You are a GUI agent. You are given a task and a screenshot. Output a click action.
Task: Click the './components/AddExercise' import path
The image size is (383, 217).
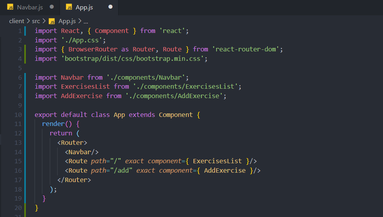(x=176, y=96)
